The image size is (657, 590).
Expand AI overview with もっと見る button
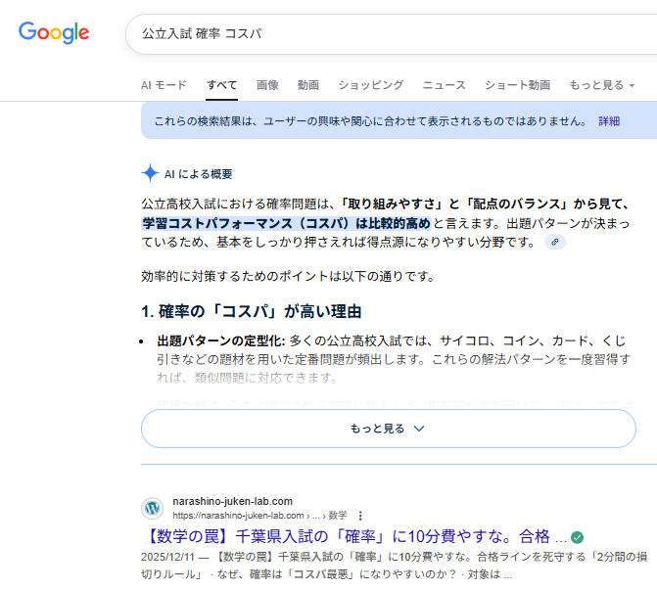coord(388,429)
